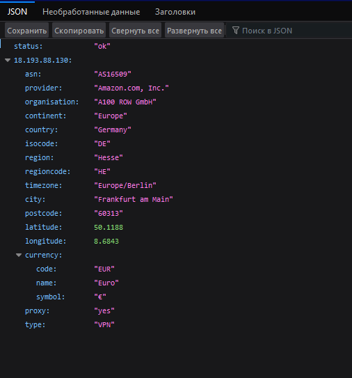352x378 pixels.
Task: Click the filter funnel icon
Action: (236, 31)
